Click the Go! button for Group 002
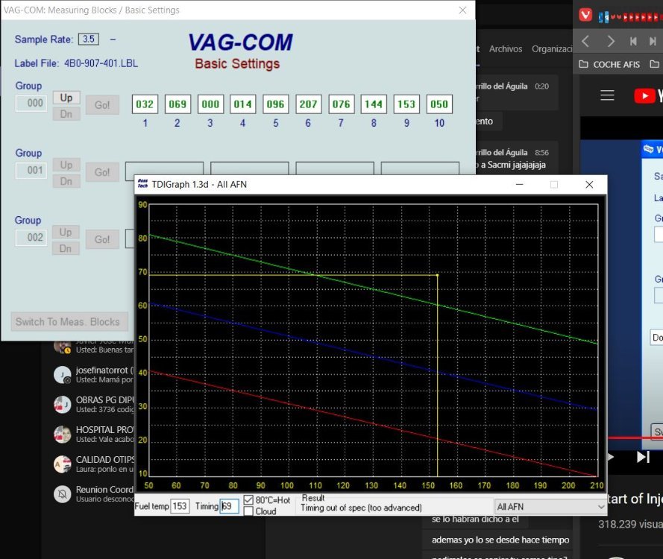 pyautogui.click(x=102, y=239)
